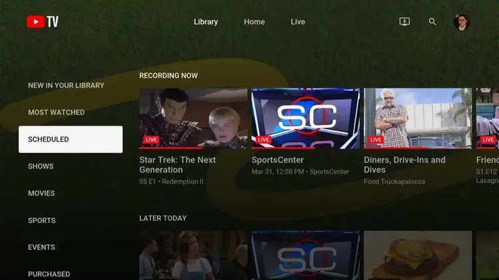Click Food Truckapalooza episode text
Viewport: 499px width, 280px height.
(395, 182)
